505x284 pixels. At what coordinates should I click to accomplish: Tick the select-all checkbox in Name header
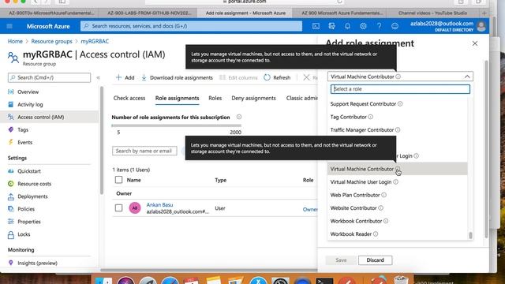119,180
